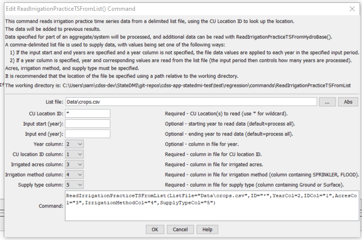
Task: Close the ReadIrrigationPracticeTSFromList dialog
Action: [x=352, y=9]
